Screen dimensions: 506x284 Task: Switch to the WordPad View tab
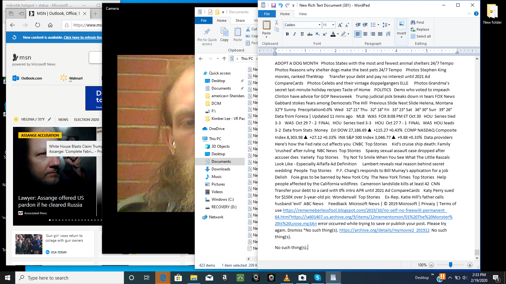tap(303, 14)
